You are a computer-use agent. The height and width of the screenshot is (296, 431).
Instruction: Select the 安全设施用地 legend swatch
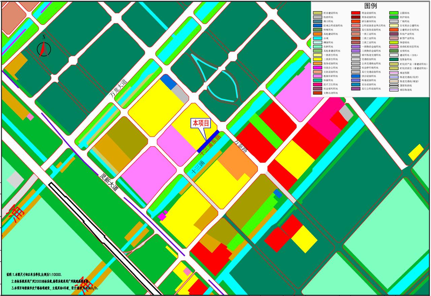tap(356, 85)
